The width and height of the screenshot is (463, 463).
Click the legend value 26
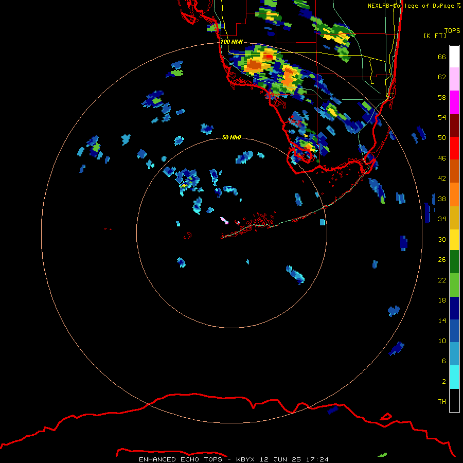[x=442, y=260]
